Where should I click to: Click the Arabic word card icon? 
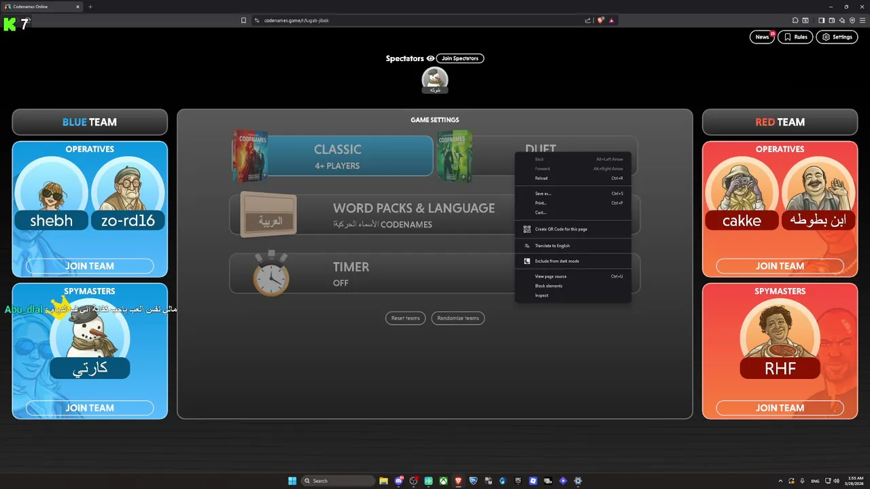tap(268, 216)
